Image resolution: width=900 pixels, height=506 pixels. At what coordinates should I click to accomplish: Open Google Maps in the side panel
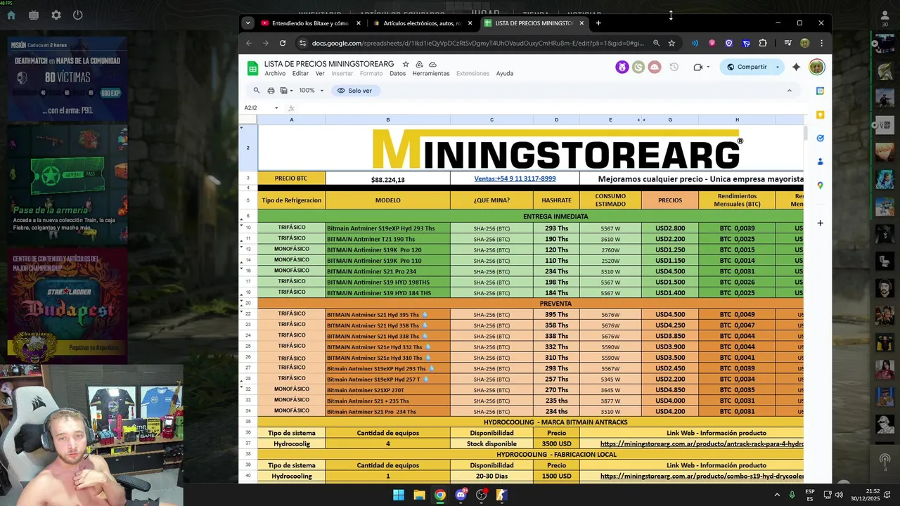click(820, 186)
